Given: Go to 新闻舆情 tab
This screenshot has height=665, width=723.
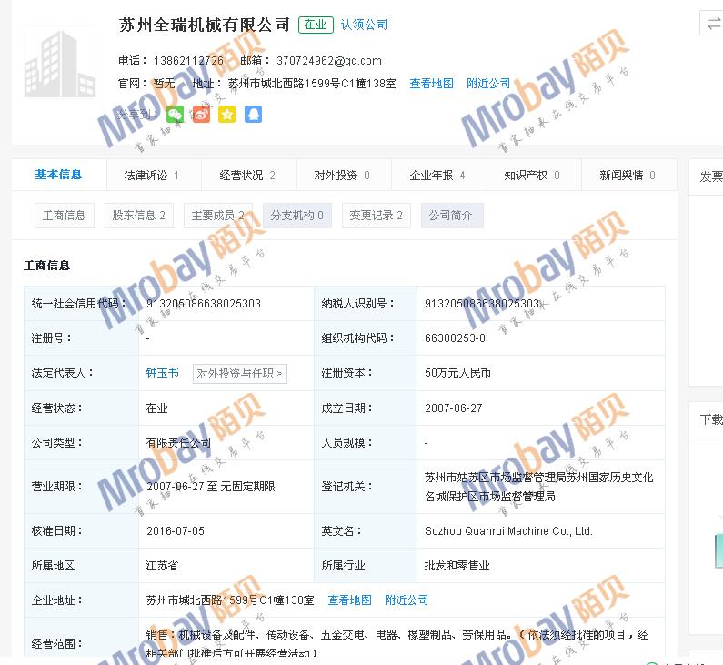Looking at the screenshot, I should coord(627,176).
